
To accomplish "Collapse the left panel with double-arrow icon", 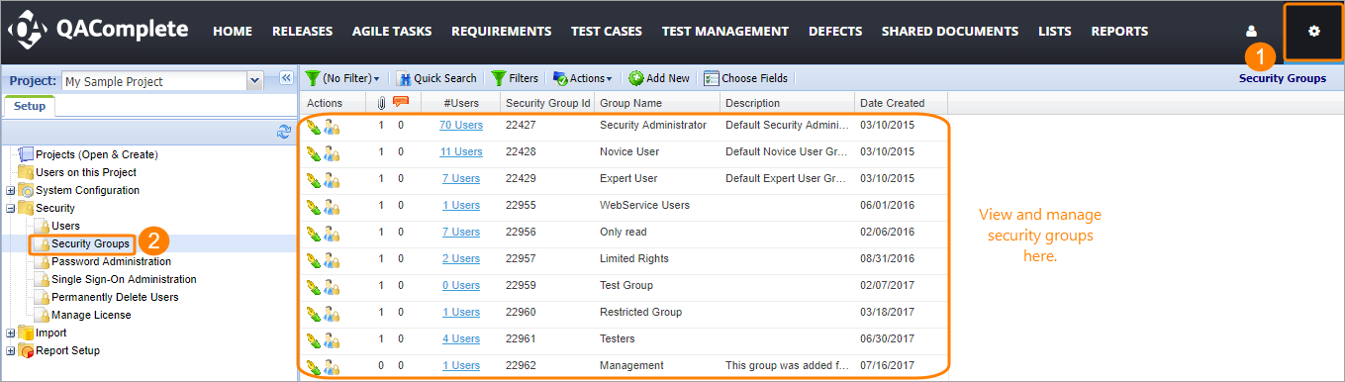I will tap(286, 78).
